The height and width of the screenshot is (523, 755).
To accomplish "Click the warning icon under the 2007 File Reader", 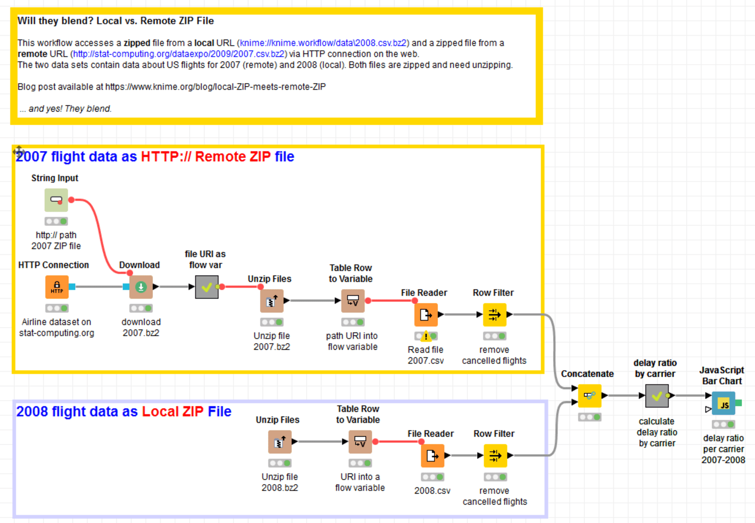I will [426, 336].
